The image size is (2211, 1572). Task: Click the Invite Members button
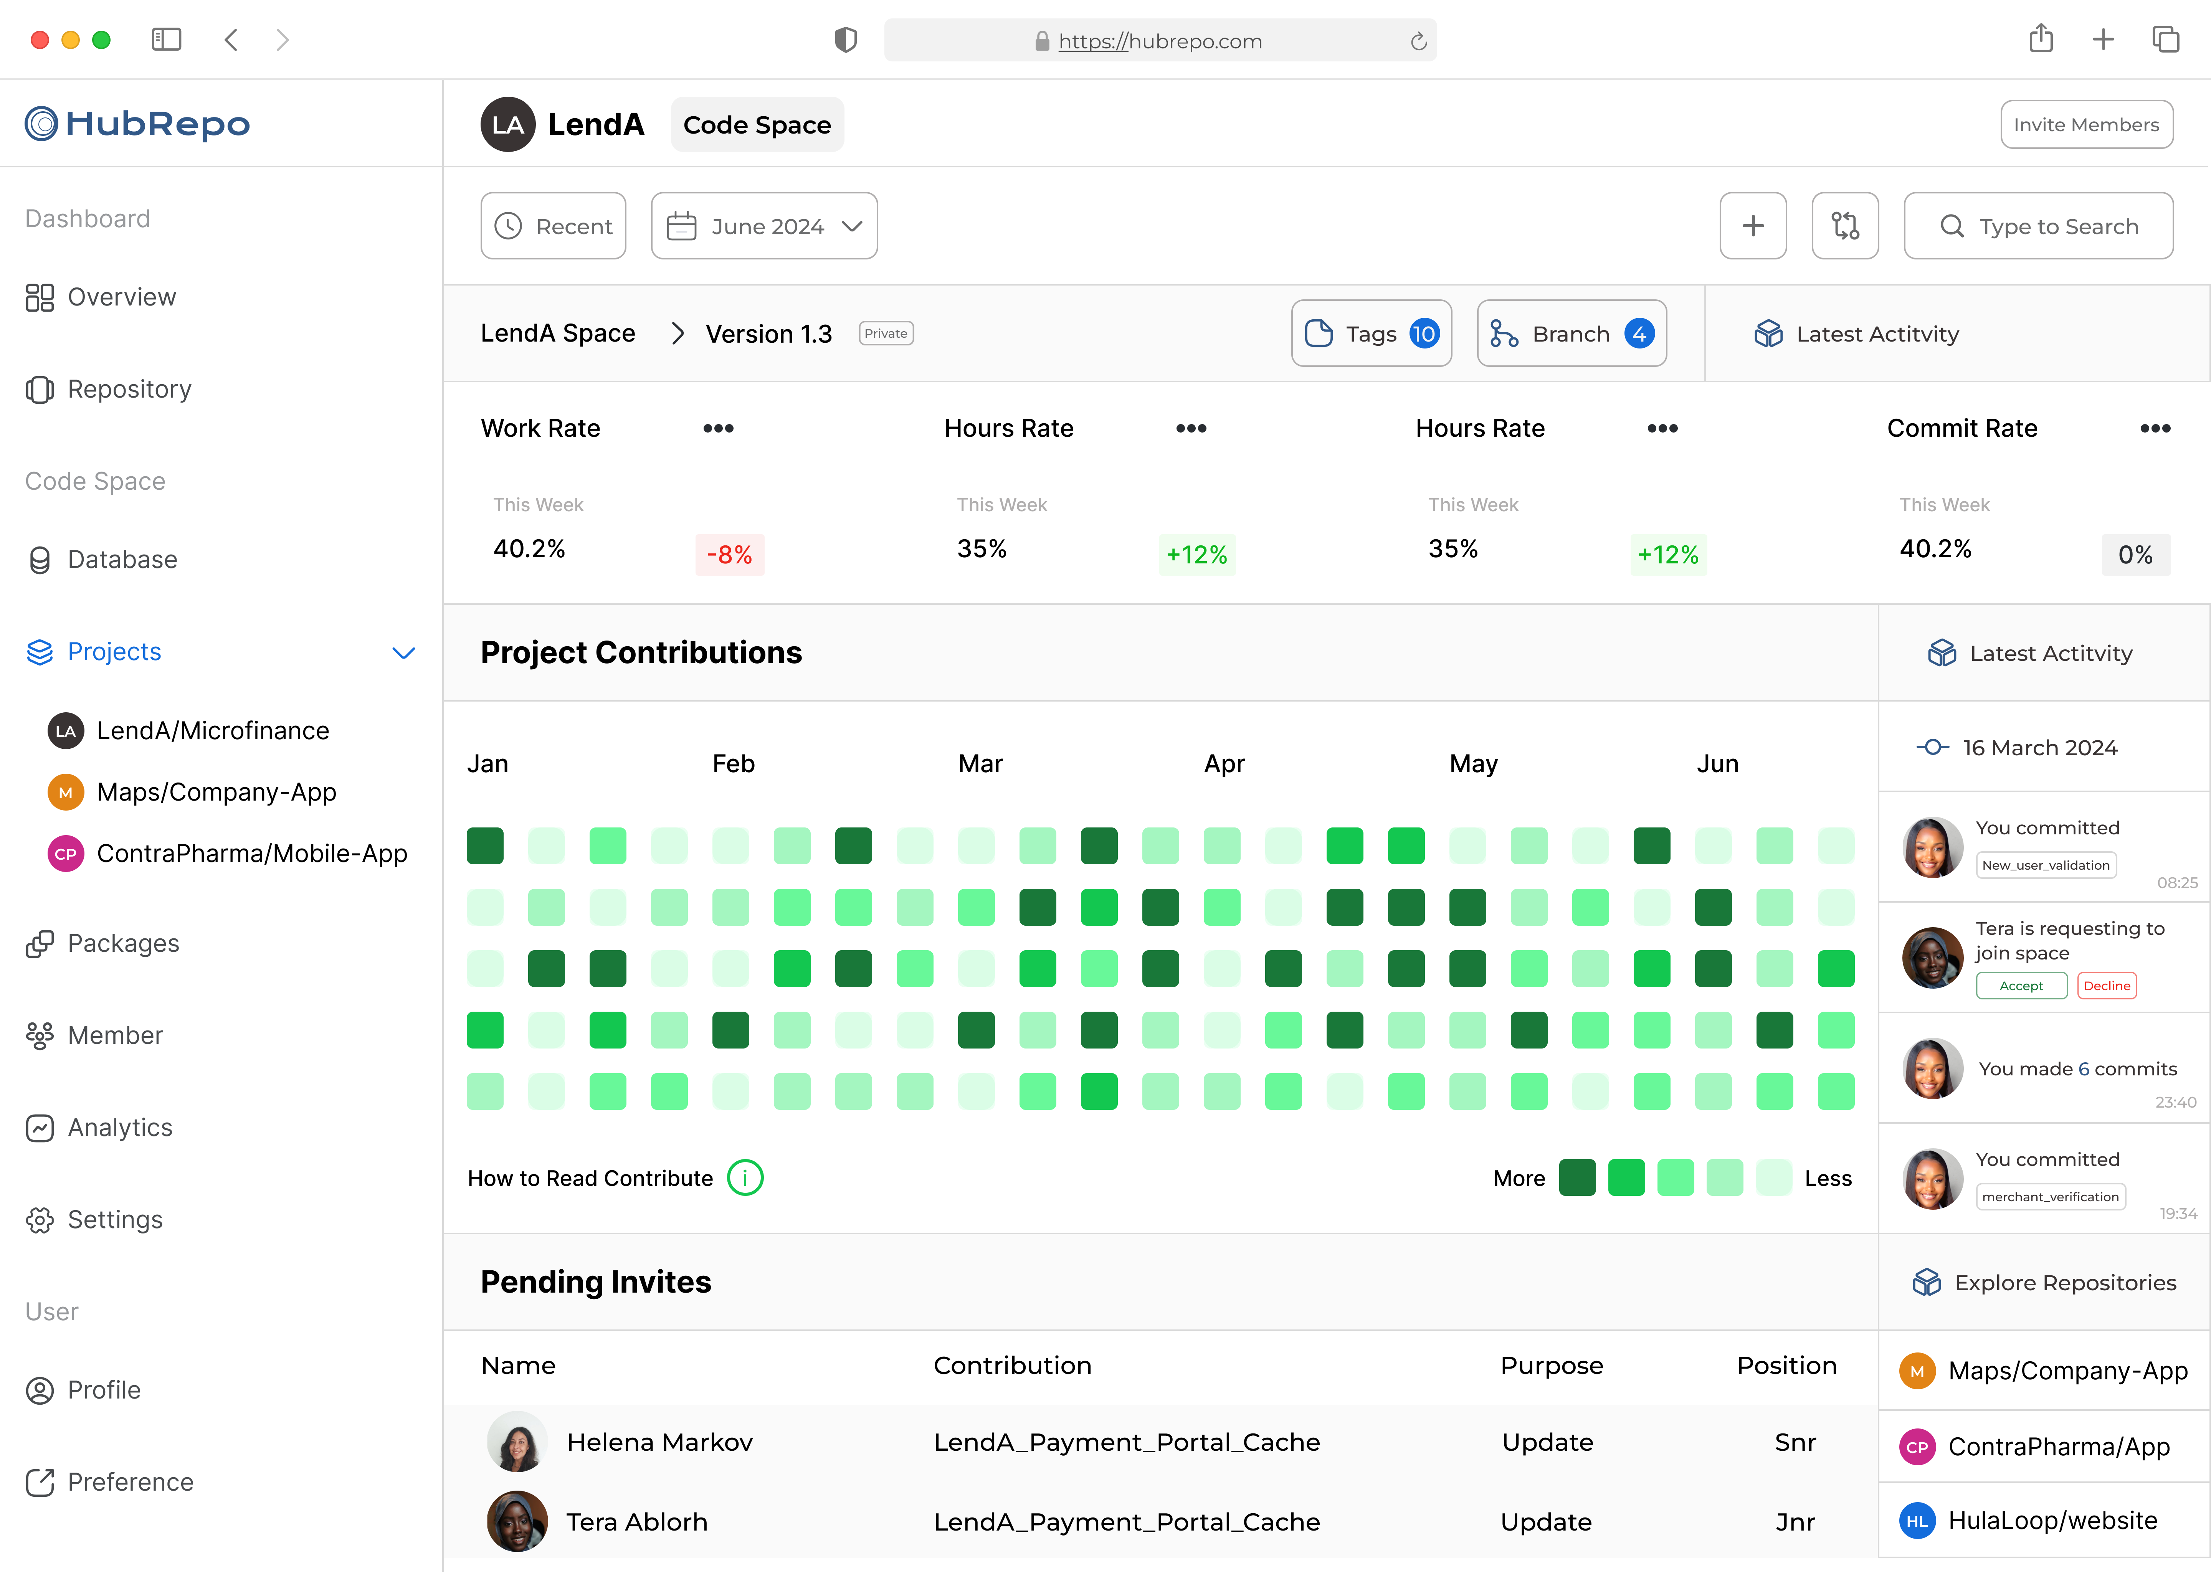[2086, 124]
